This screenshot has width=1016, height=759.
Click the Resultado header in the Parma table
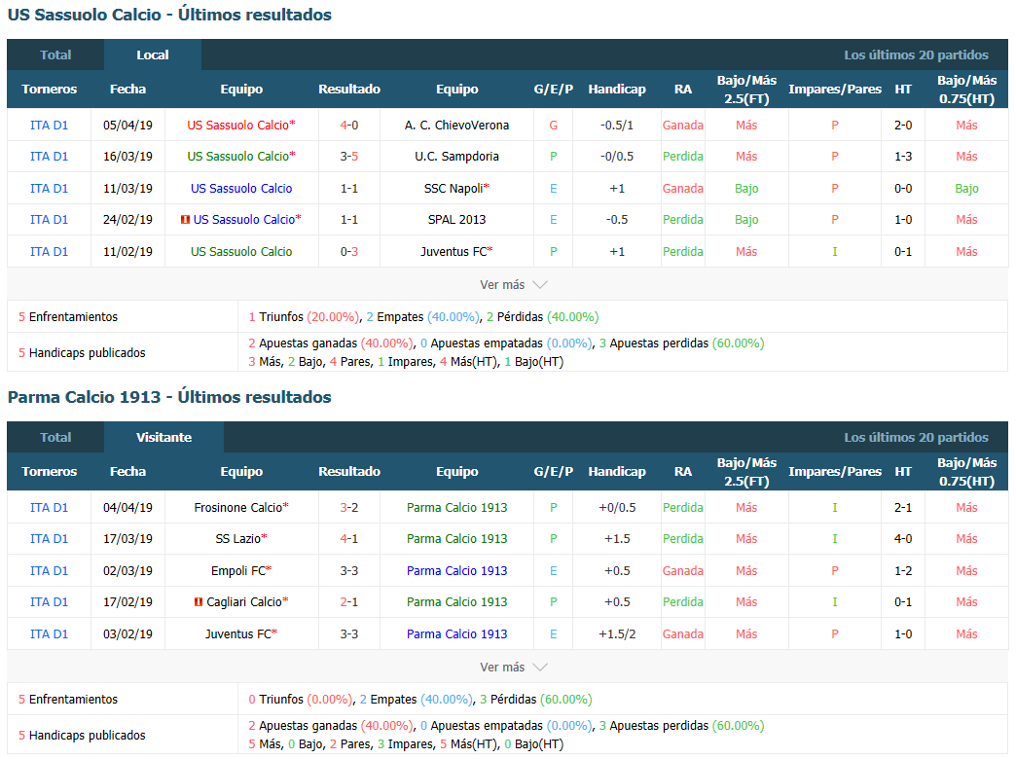click(349, 472)
